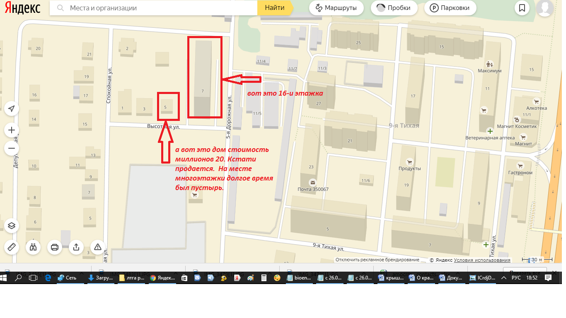The height and width of the screenshot is (318, 566).
Task: Open Task View on taskbar
Action: [x=34, y=277]
